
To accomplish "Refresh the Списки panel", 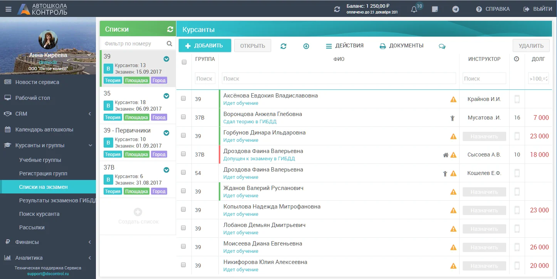I will 170,29.
